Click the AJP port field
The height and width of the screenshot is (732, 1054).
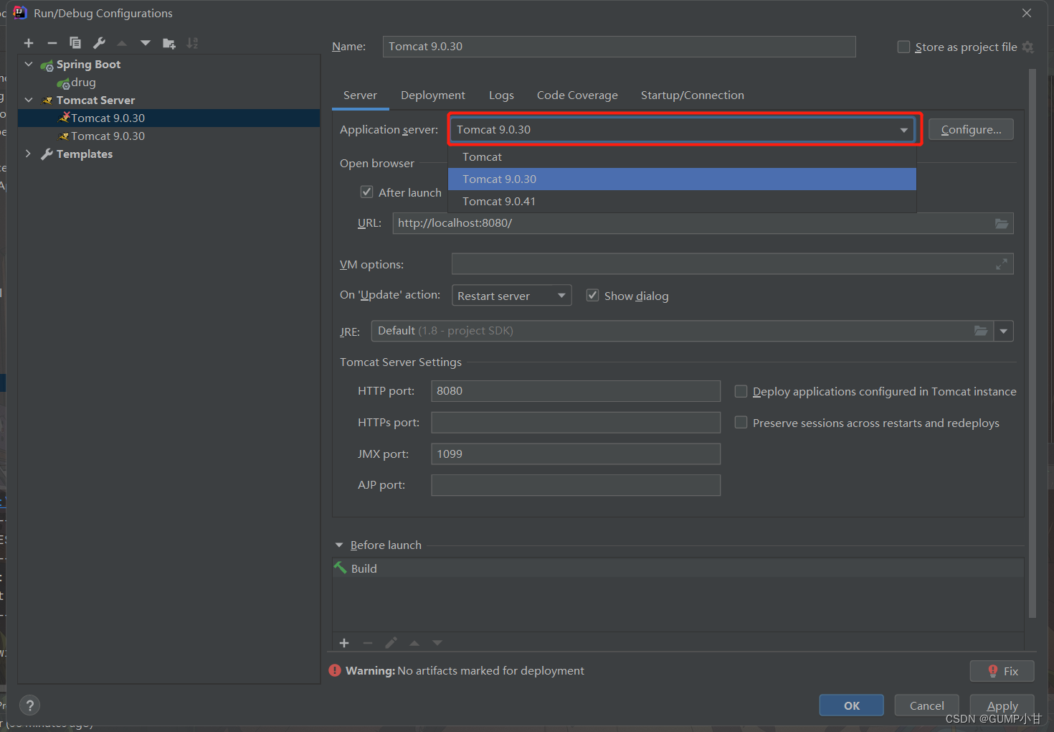576,485
